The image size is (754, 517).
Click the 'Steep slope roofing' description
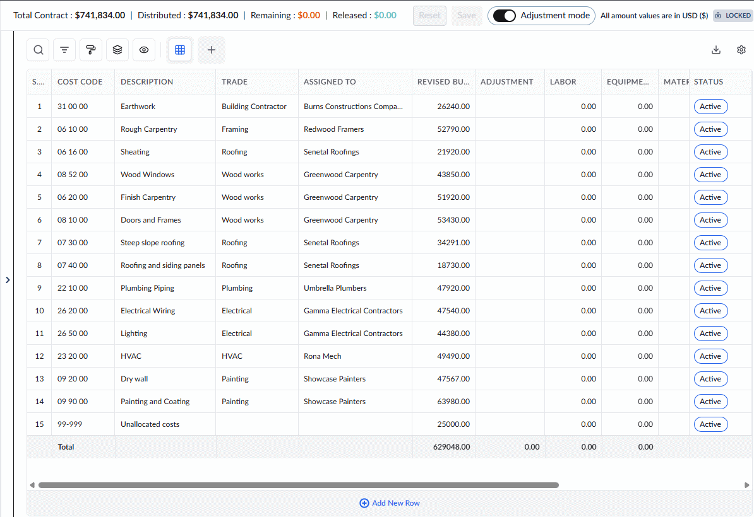tap(152, 243)
